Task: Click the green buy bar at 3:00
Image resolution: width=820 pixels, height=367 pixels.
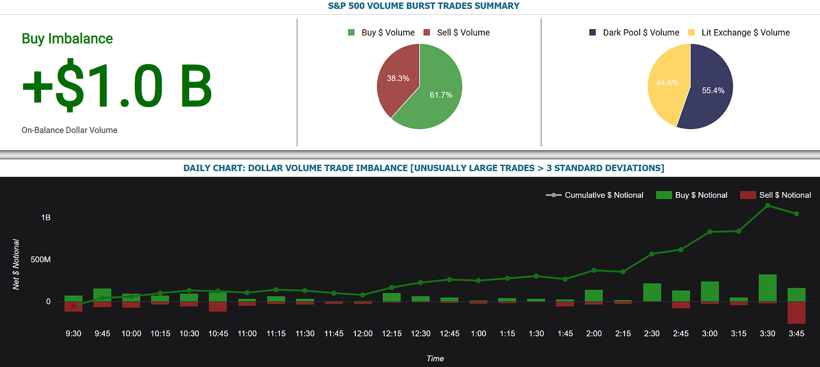Action: click(x=710, y=292)
